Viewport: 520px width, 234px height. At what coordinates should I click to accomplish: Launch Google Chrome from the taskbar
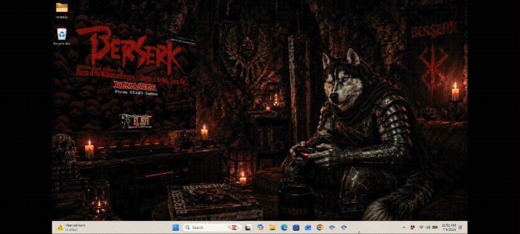(320, 227)
